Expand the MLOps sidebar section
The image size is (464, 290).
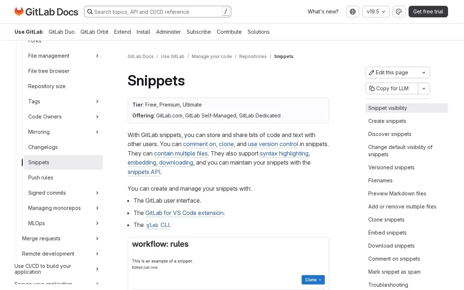(97, 223)
